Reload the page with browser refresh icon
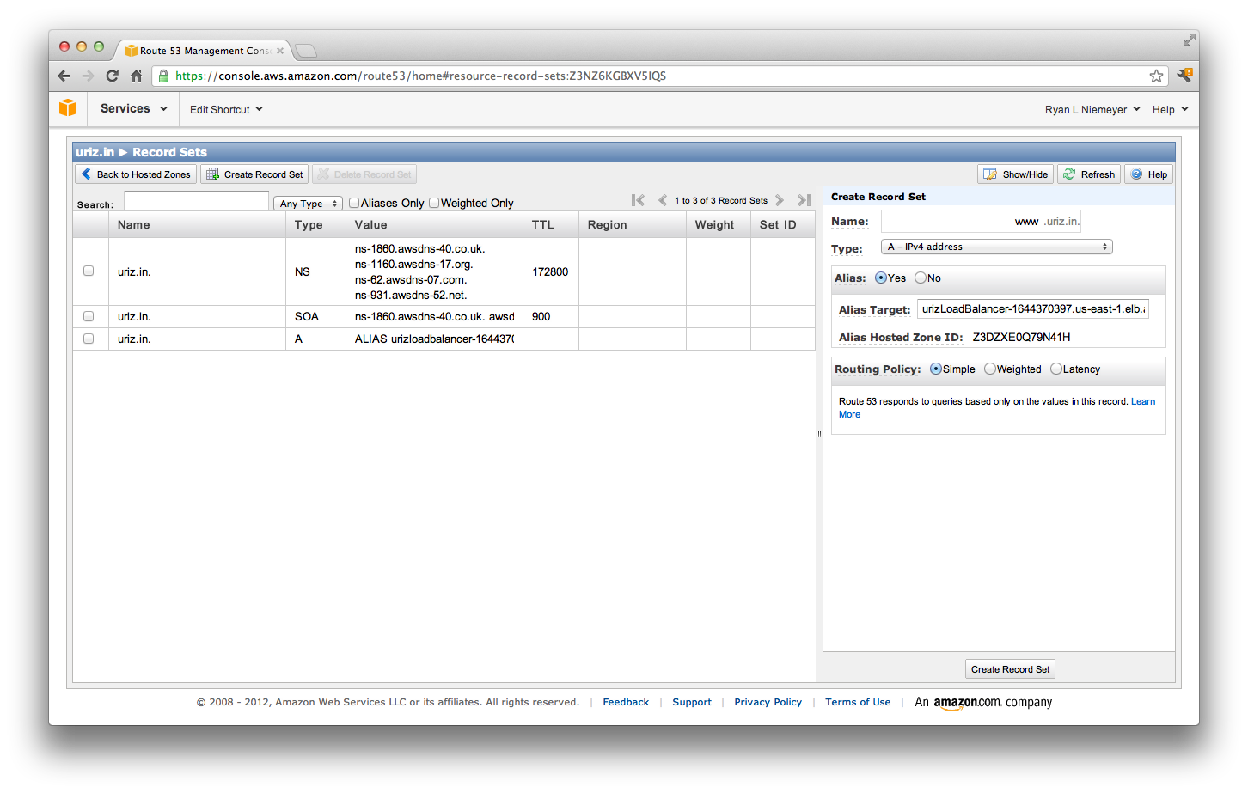This screenshot has height=793, width=1248. pyautogui.click(x=112, y=76)
